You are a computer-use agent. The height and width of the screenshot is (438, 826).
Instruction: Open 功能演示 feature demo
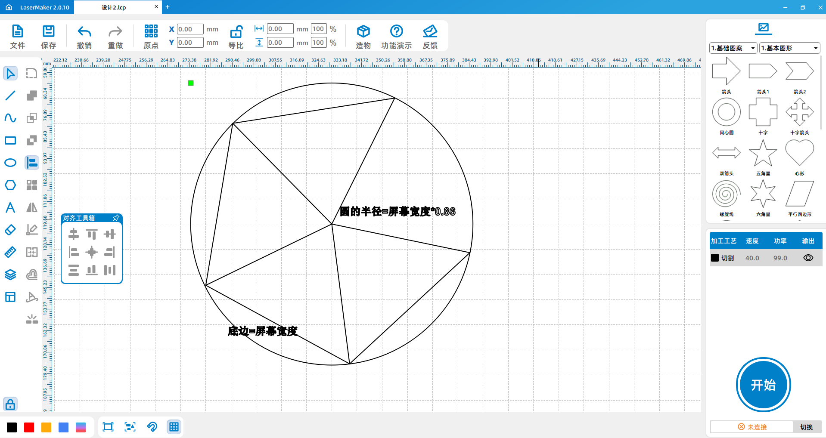click(x=396, y=37)
